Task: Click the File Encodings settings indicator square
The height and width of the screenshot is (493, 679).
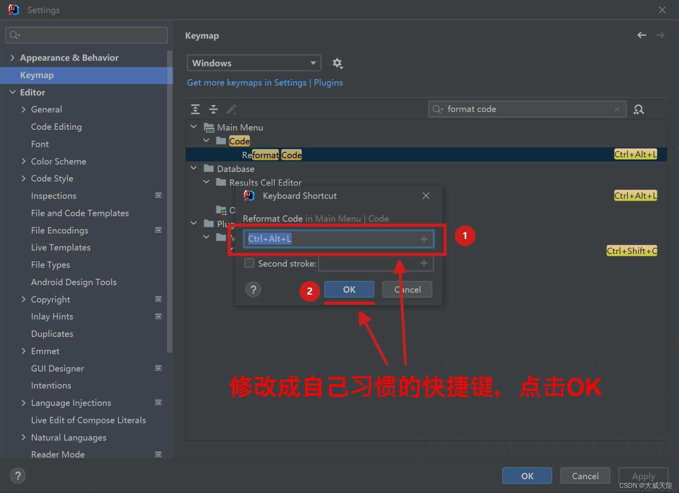Action: 158,230
